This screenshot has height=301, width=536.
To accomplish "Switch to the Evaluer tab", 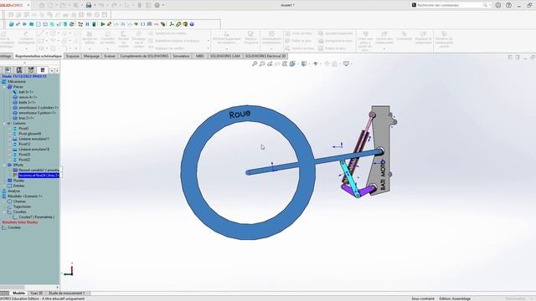I will pyautogui.click(x=110, y=56).
